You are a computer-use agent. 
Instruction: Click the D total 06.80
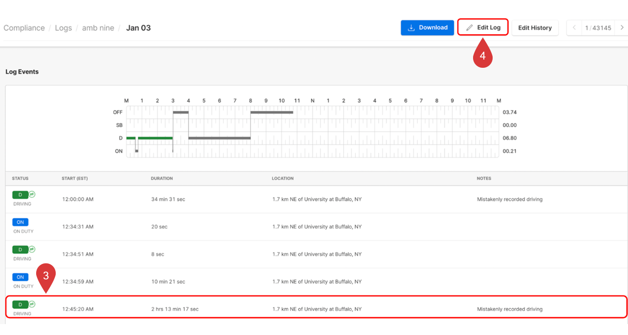pos(510,138)
